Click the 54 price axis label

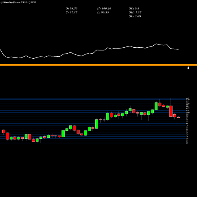187,136
